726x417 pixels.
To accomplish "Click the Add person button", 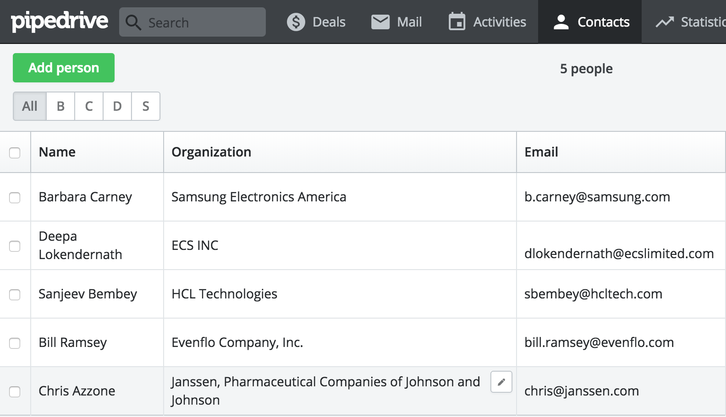I will (64, 68).
